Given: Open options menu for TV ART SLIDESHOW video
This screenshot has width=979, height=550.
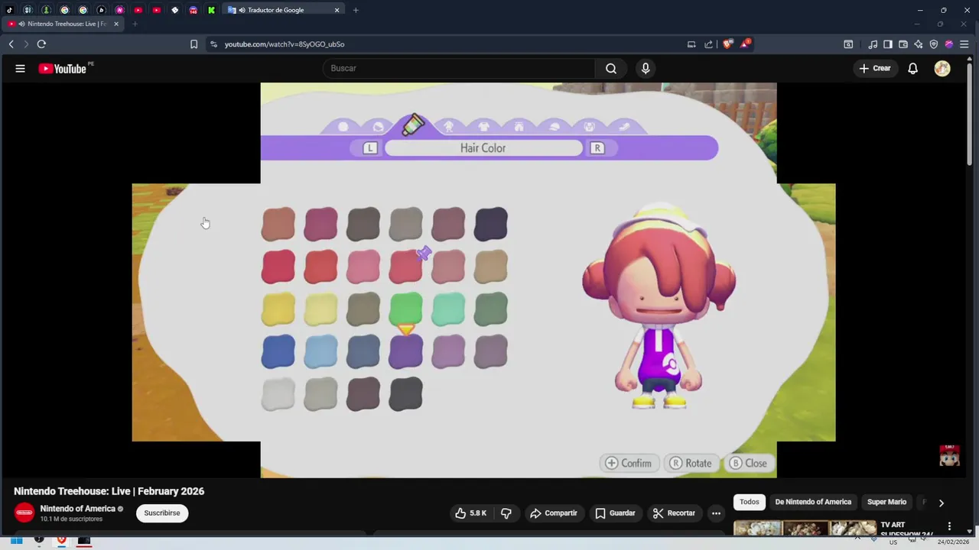Looking at the screenshot, I should pos(949,526).
